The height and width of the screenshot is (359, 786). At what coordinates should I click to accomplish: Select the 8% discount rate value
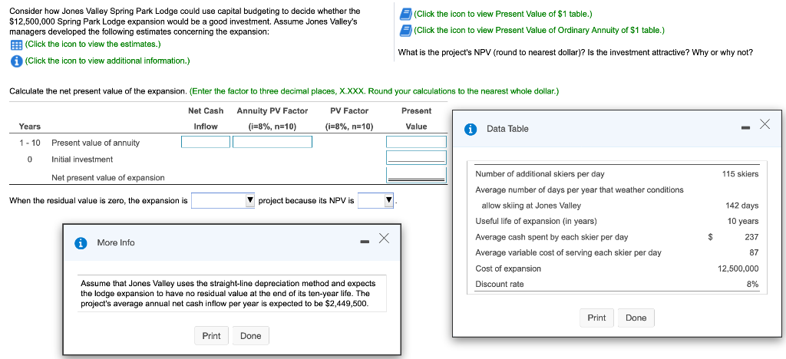[753, 285]
